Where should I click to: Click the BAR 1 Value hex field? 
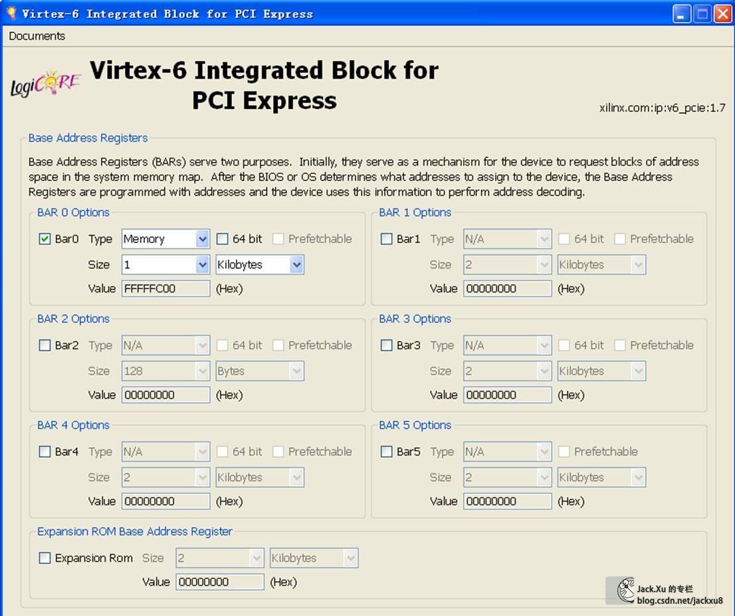point(507,288)
